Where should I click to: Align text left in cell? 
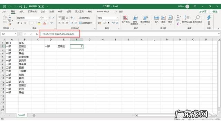click(x=60, y=23)
